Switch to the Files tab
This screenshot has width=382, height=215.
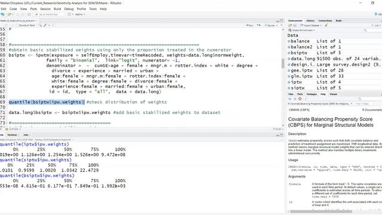[x=291, y=94]
